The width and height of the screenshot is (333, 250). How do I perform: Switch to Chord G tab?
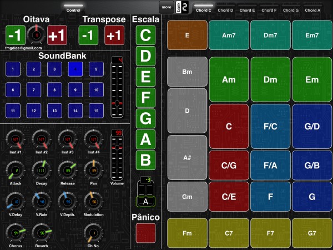coord(291,8)
